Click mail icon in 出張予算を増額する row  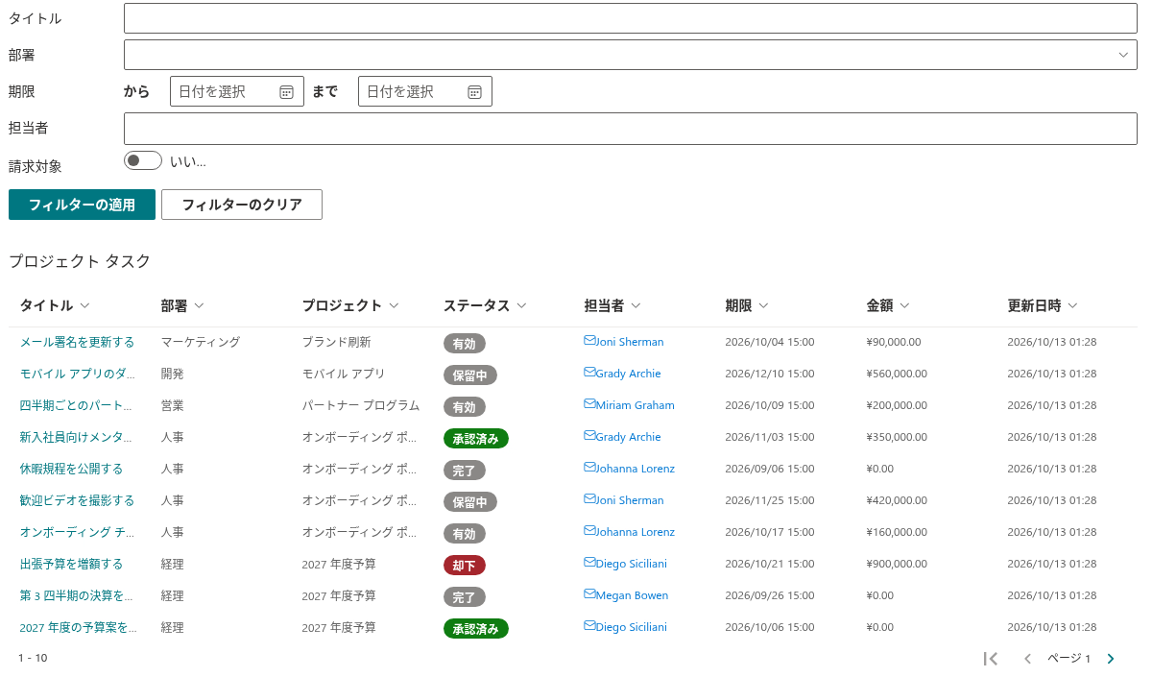(589, 563)
